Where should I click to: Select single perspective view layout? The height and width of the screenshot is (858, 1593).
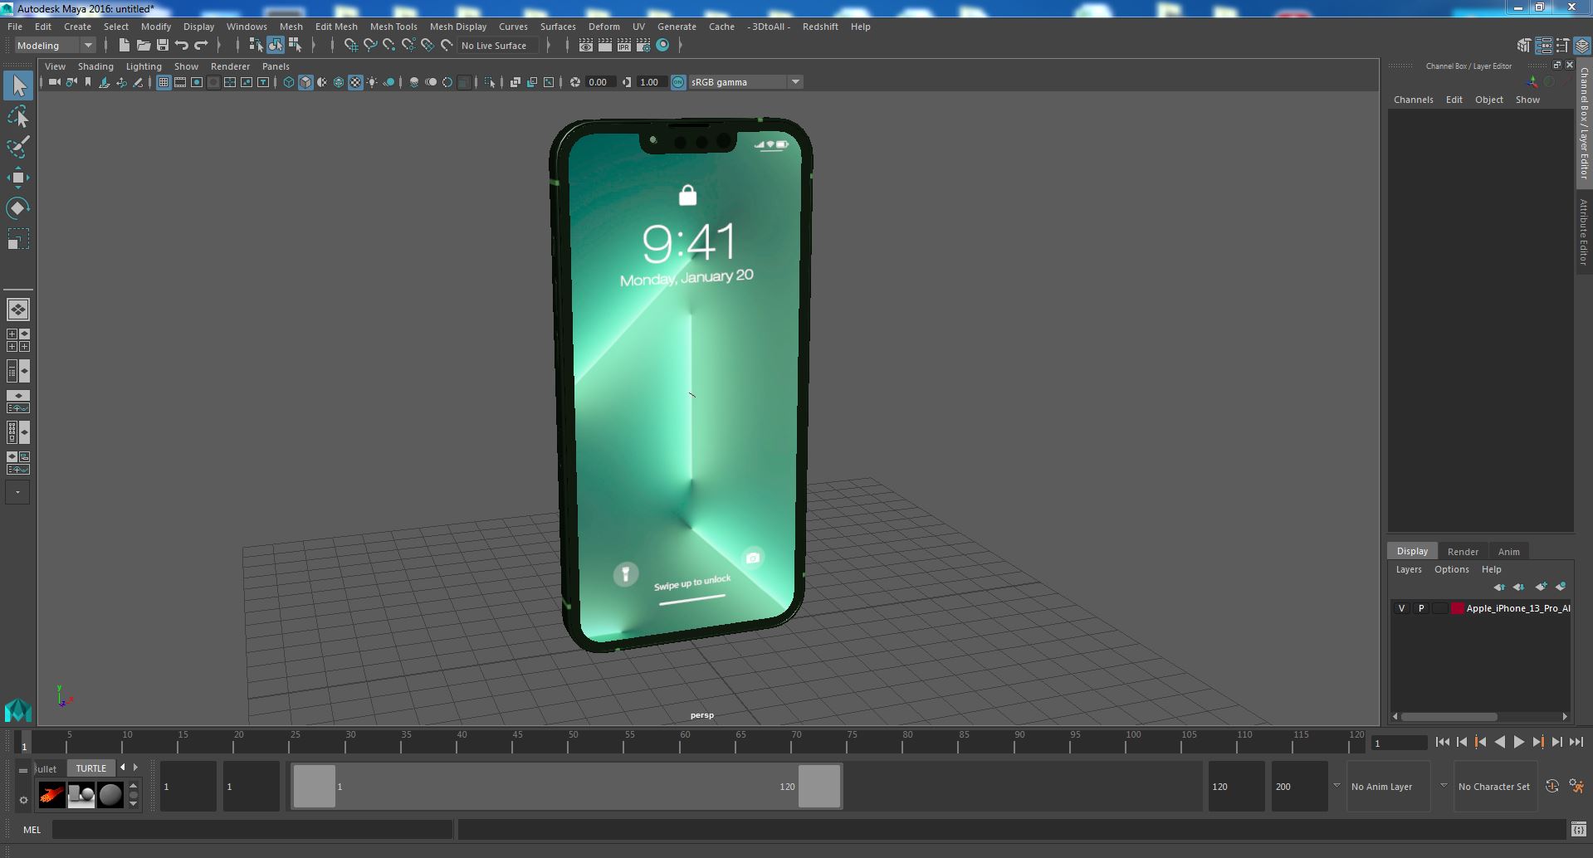pos(18,310)
